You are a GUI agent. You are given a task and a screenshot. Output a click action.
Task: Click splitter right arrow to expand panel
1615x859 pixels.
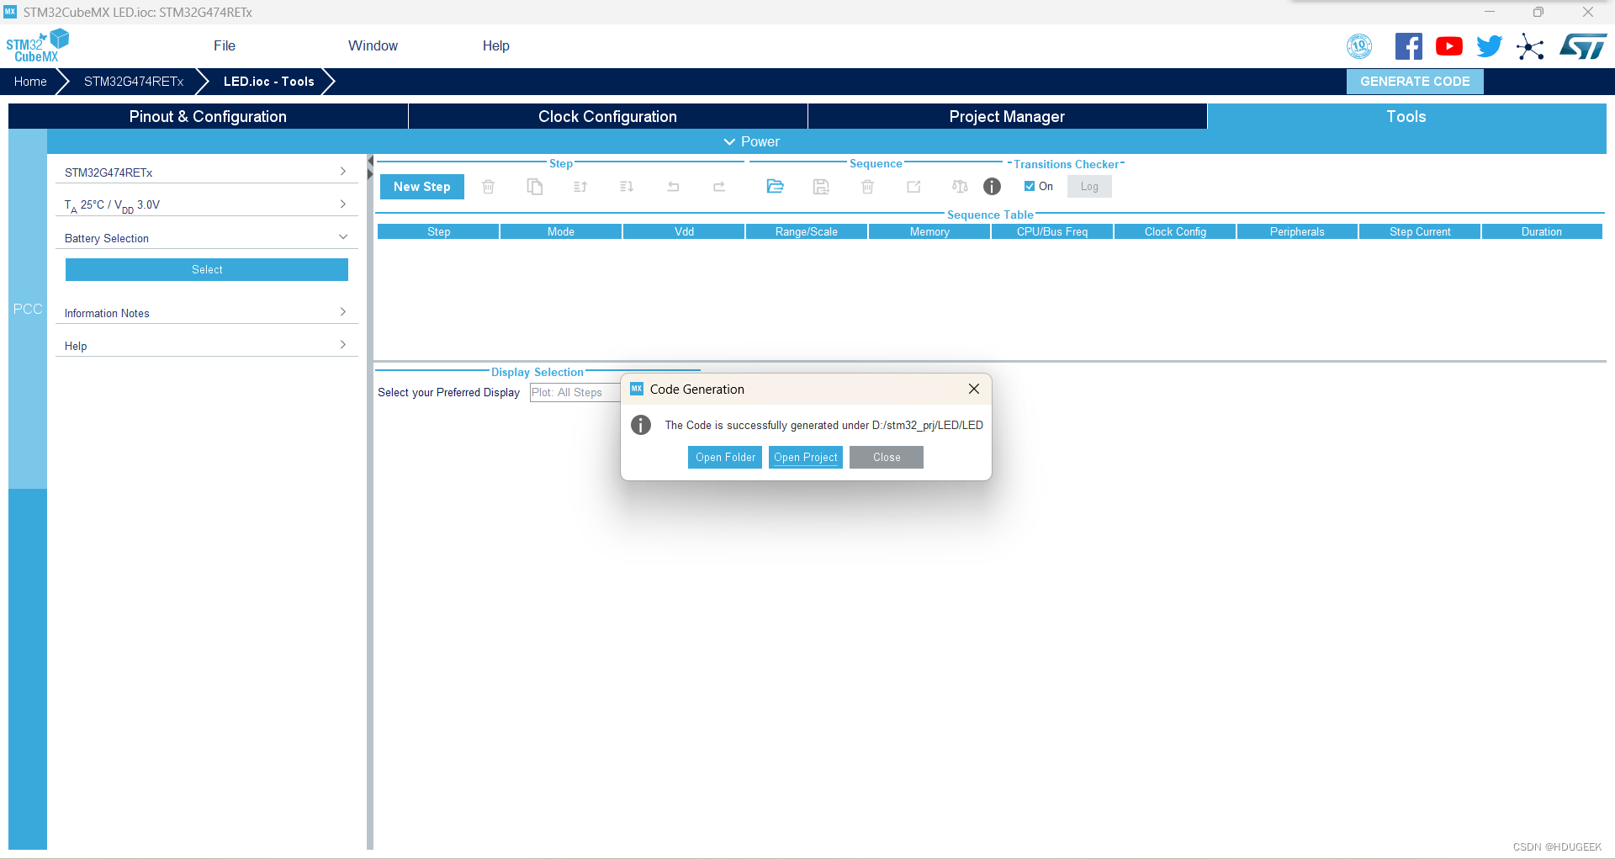point(370,175)
